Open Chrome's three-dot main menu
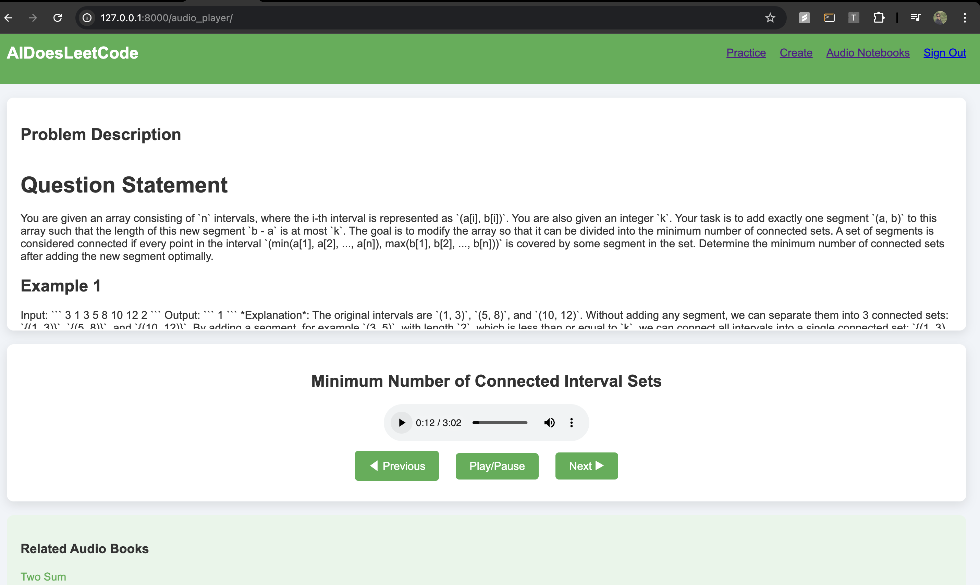 965,18
